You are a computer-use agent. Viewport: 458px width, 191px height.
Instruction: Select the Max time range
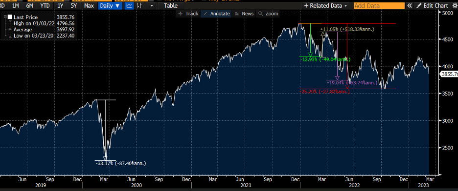(89, 5)
